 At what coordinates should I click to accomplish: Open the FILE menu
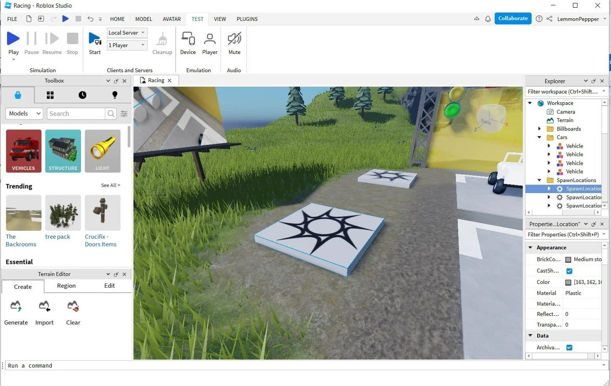(x=12, y=19)
